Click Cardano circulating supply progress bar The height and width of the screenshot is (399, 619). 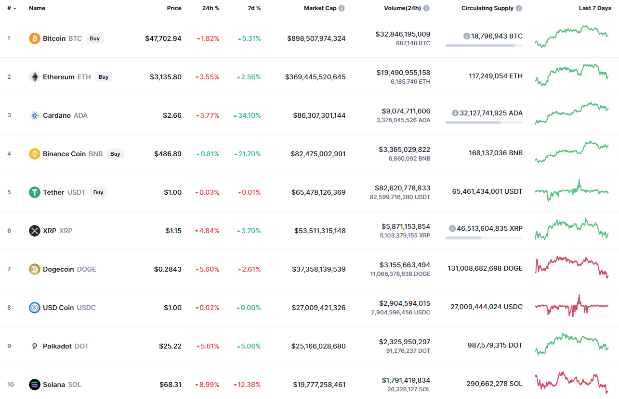pyautogui.click(x=484, y=123)
